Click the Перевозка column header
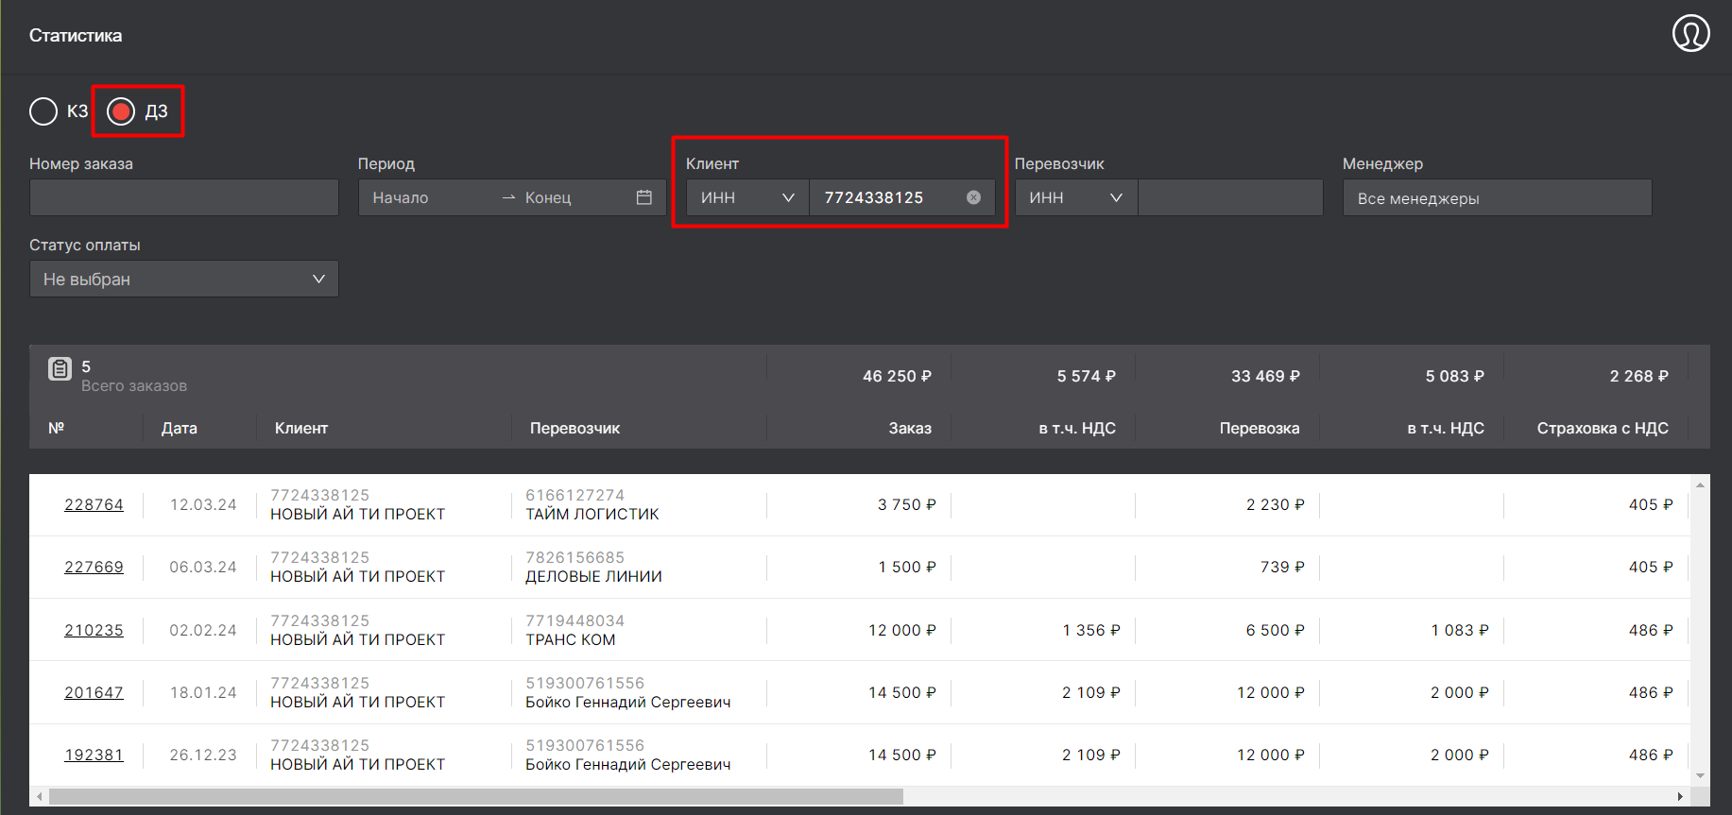The width and height of the screenshot is (1732, 815). tap(1260, 428)
